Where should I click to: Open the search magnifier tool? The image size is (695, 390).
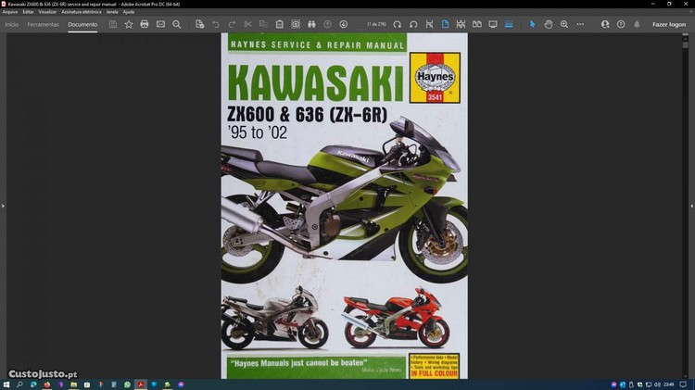pos(177,24)
